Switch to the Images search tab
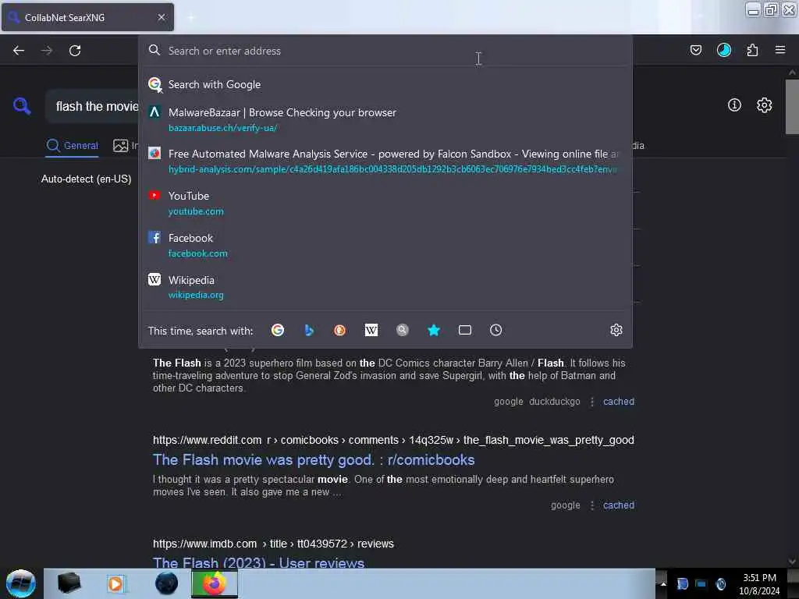This screenshot has width=799, height=599. [125, 146]
